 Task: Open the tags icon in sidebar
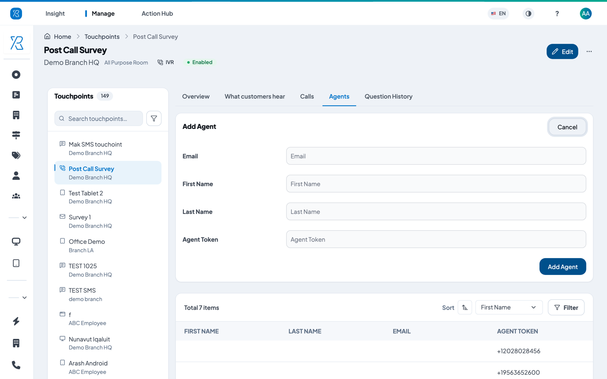point(16,155)
